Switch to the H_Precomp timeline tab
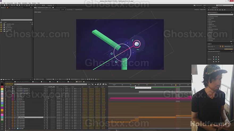This screenshot has height=131, width=234. 87,82
